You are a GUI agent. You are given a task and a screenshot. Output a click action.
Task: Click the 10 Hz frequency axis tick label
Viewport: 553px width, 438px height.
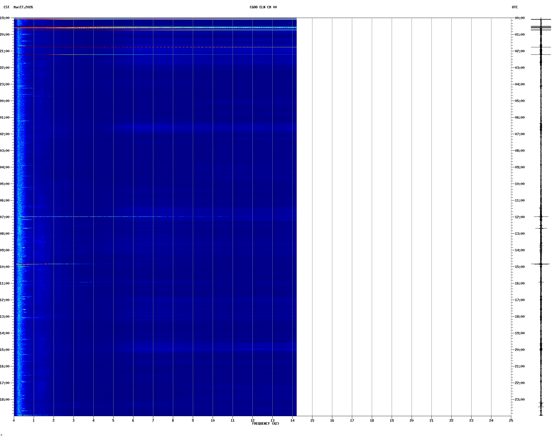213,421
